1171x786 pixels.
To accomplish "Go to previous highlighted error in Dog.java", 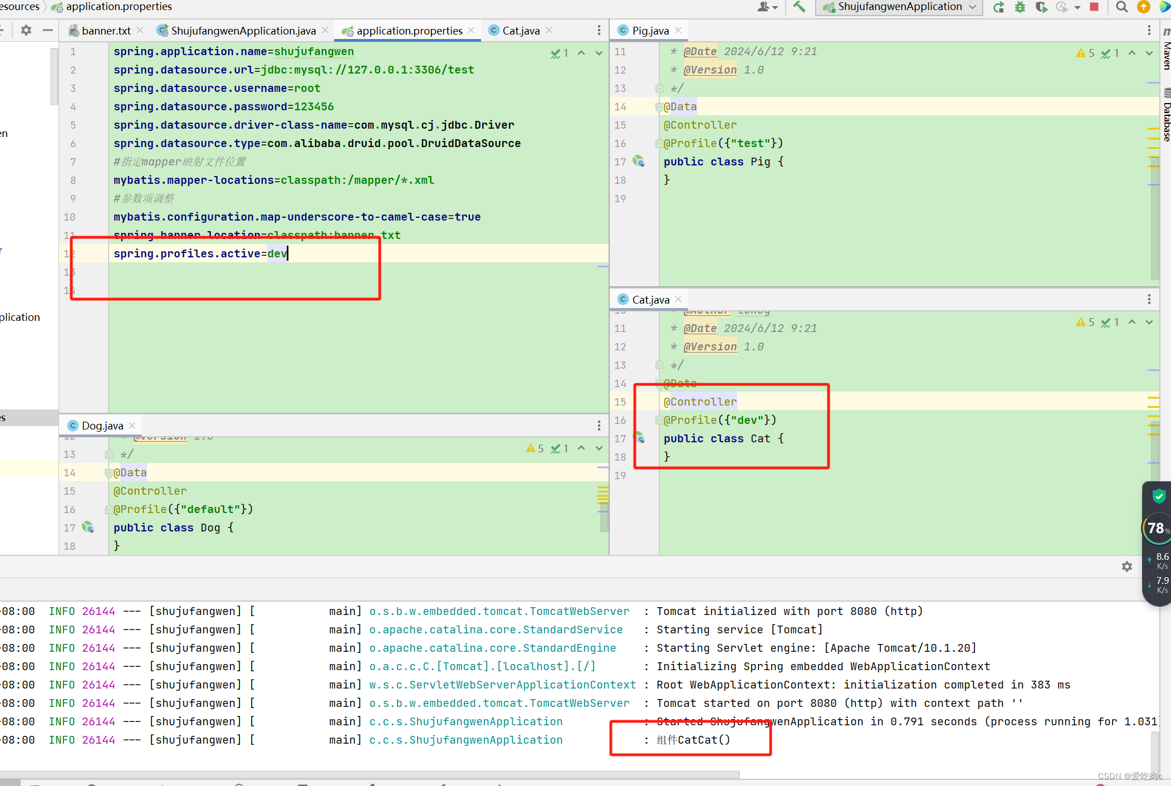I will click(x=581, y=448).
